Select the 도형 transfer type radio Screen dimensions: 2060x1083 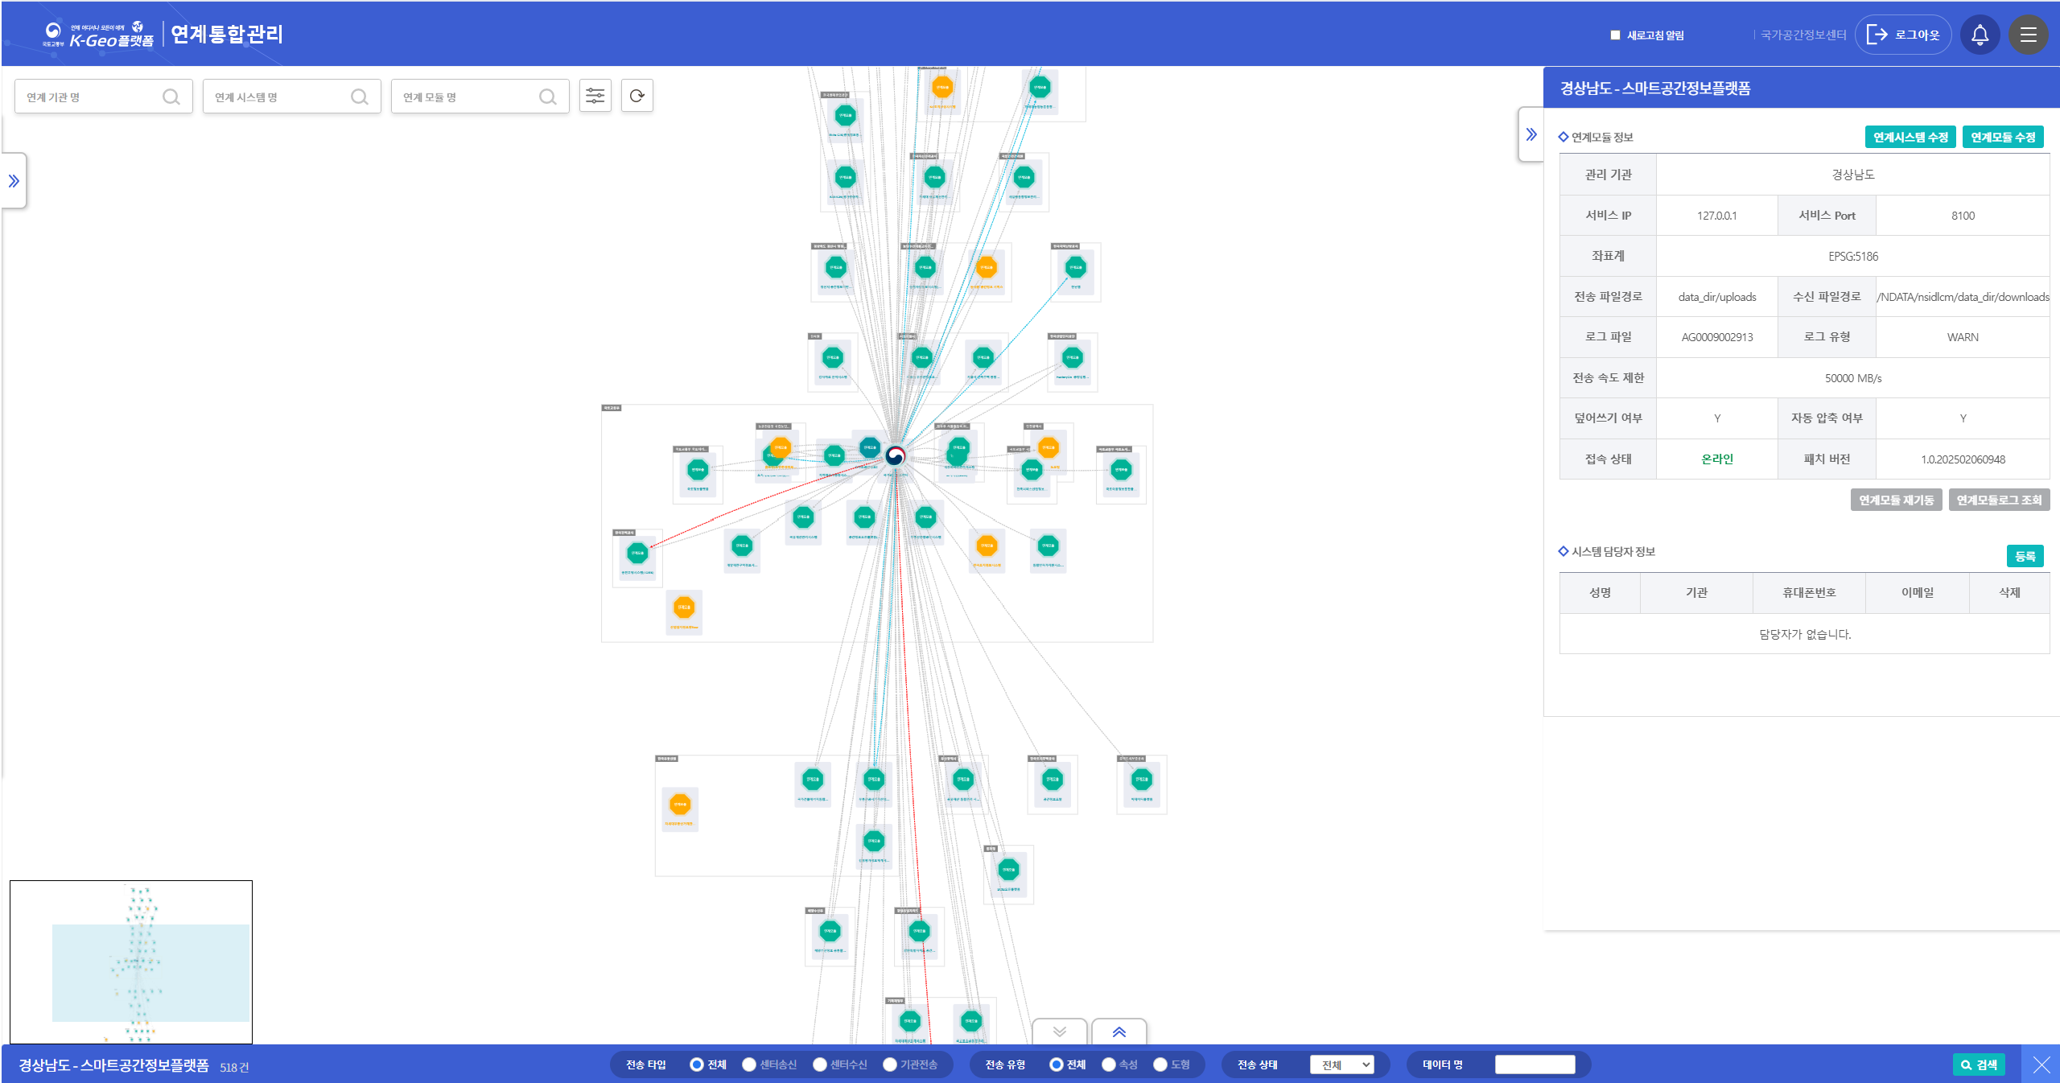[x=1160, y=1064]
